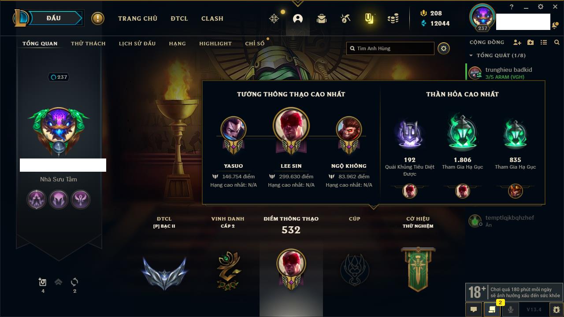
Task: Toggle the notifications bell next to profile
Action: 554,26
